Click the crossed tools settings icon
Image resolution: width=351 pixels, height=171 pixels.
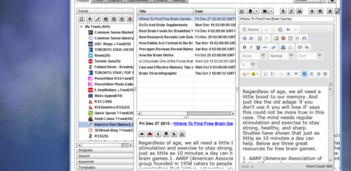[330, 11]
